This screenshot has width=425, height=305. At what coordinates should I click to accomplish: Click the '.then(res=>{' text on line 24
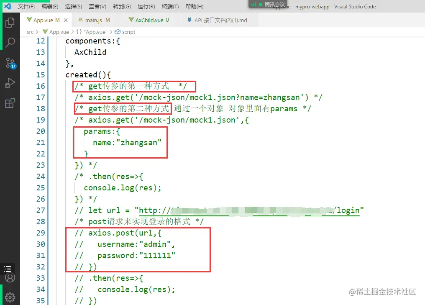coord(116,177)
